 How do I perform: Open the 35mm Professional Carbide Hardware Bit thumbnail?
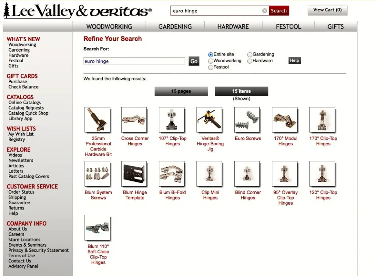(x=97, y=120)
